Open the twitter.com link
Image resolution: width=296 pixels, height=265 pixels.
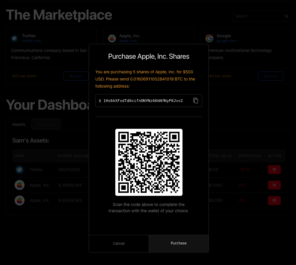(31, 41)
